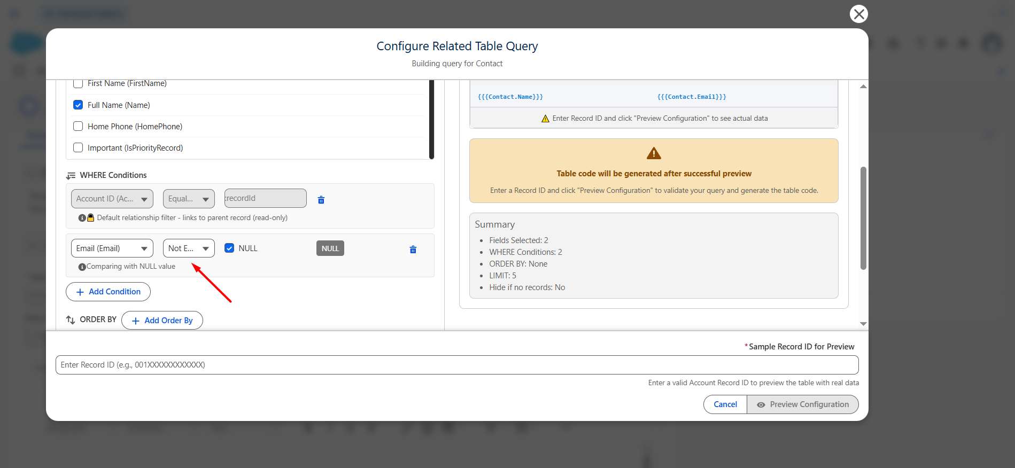Viewport: 1015px width, 468px height.
Task: Focus the Sample Record ID input field
Action: (x=457, y=365)
